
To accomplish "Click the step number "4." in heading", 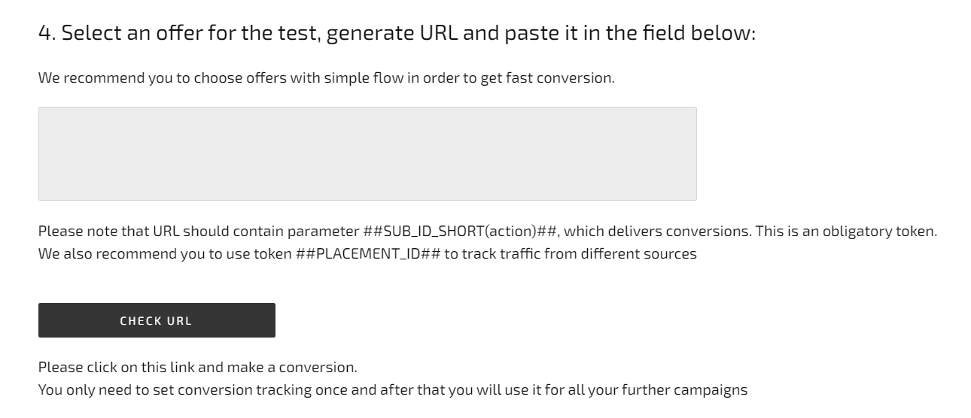I will pos(47,34).
